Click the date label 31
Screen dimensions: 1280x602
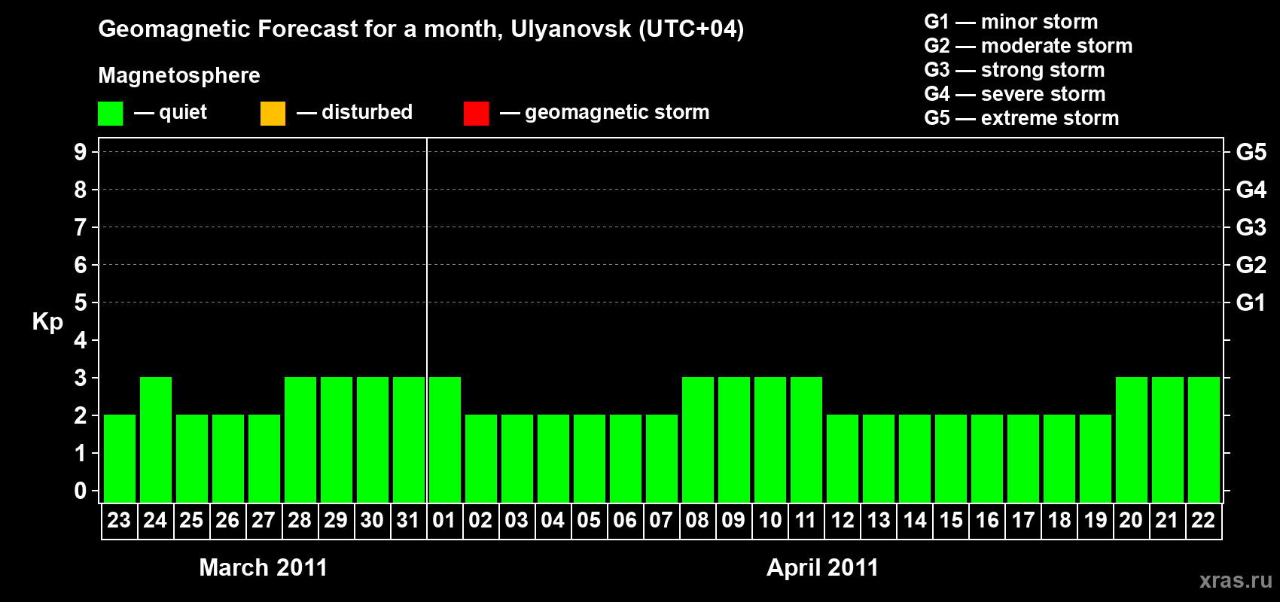(x=408, y=520)
